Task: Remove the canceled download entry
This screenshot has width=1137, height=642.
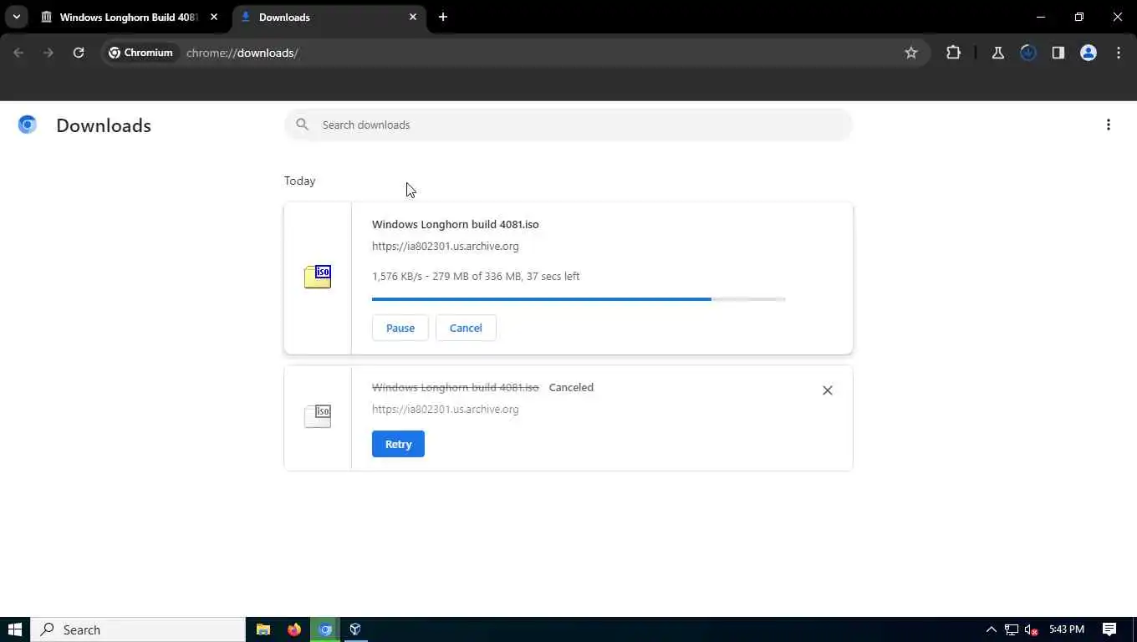Action: (x=827, y=390)
